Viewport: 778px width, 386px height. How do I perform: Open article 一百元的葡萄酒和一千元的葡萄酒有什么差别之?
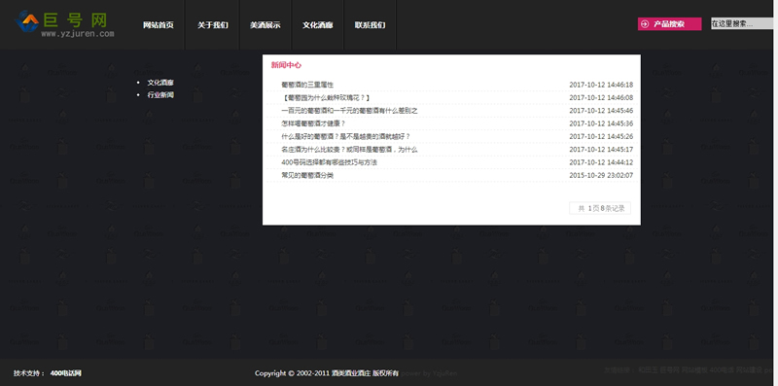[349, 111]
